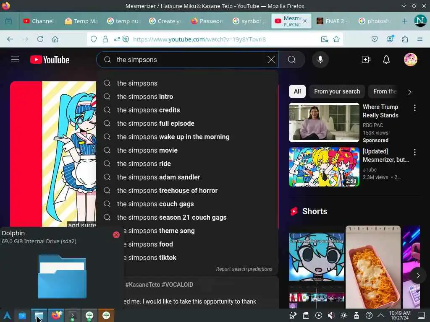This screenshot has height=322, width=430.
Task: Switch to the photoshop Google tab
Action: [x=375, y=21]
